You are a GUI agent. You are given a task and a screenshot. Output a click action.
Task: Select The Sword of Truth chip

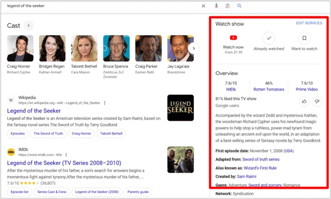click(x=48, y=133)
